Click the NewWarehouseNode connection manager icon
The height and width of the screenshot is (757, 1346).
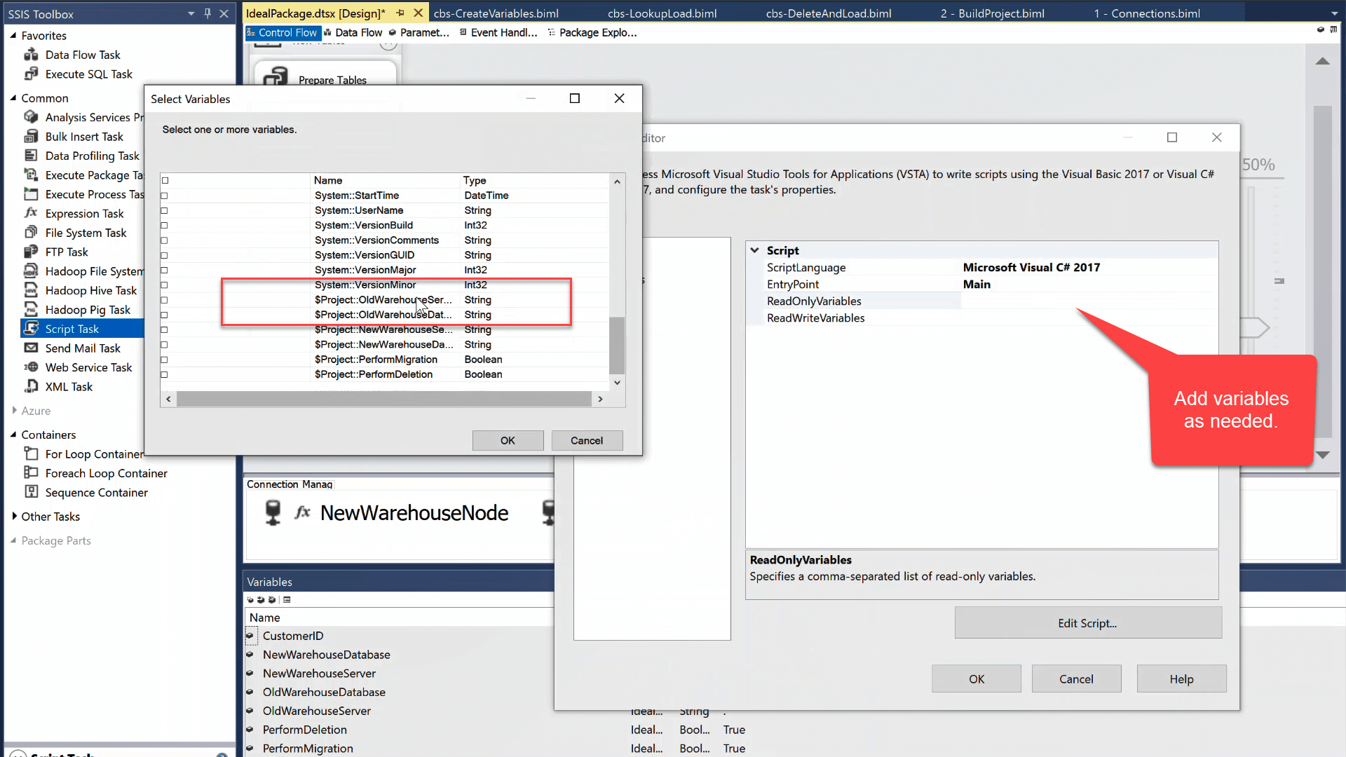tap(273, 512)
